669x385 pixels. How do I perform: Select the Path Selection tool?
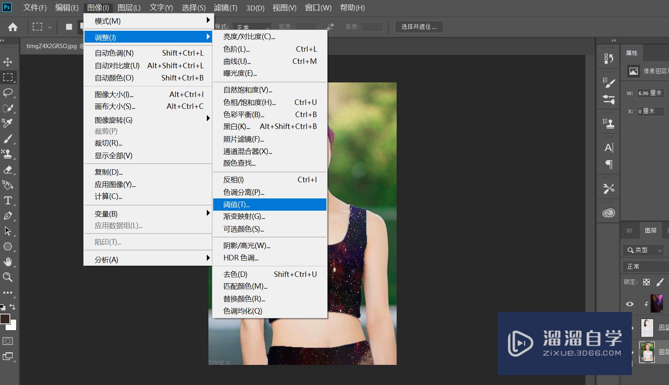tap(7, 231)
